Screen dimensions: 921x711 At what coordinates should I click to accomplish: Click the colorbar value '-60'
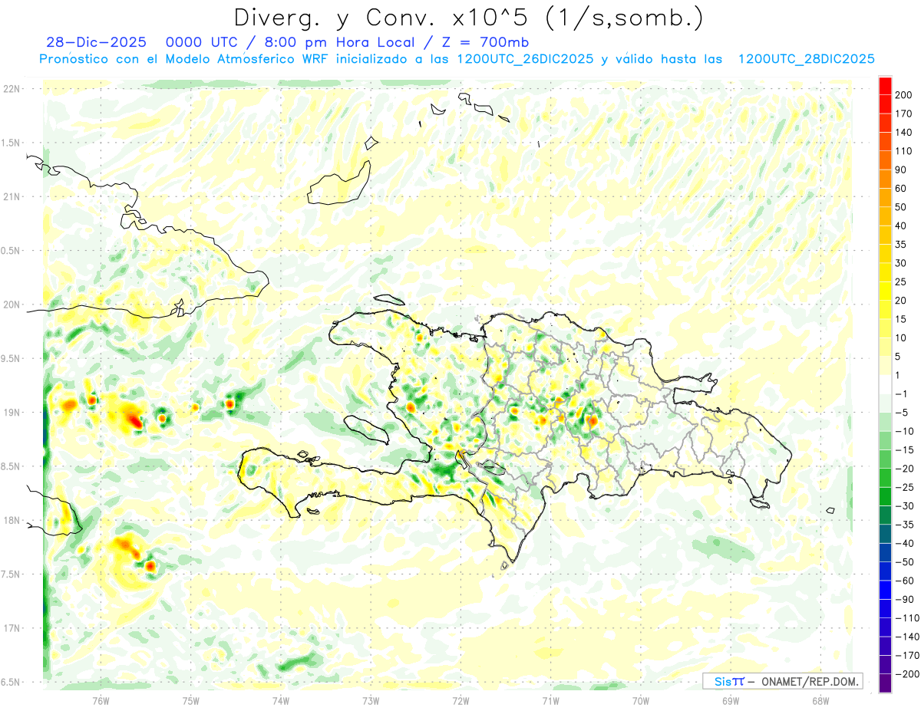[904, 581]
